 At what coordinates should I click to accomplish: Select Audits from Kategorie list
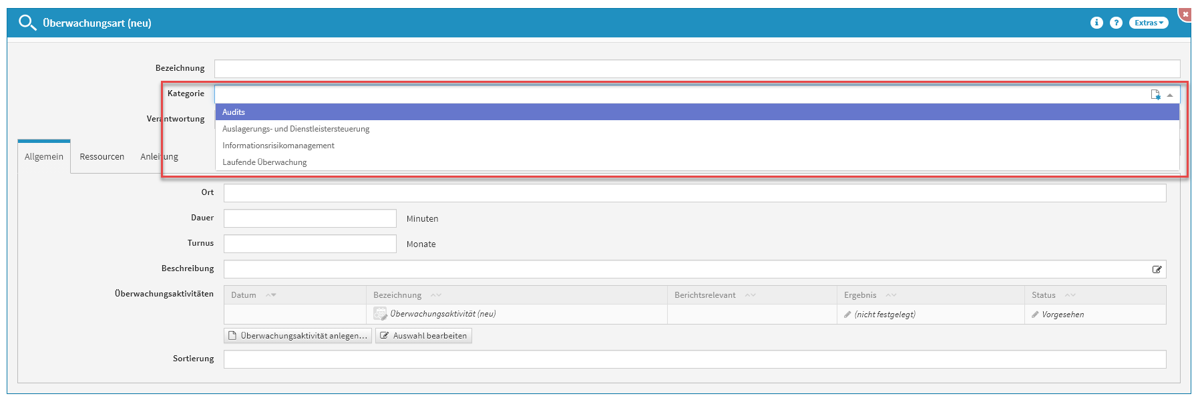[234, 112]
